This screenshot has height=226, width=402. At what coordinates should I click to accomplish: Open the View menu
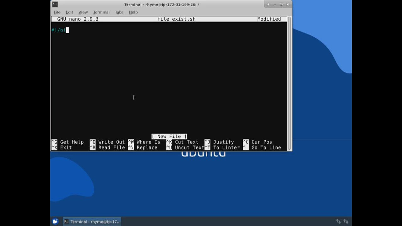pos(83,12)
